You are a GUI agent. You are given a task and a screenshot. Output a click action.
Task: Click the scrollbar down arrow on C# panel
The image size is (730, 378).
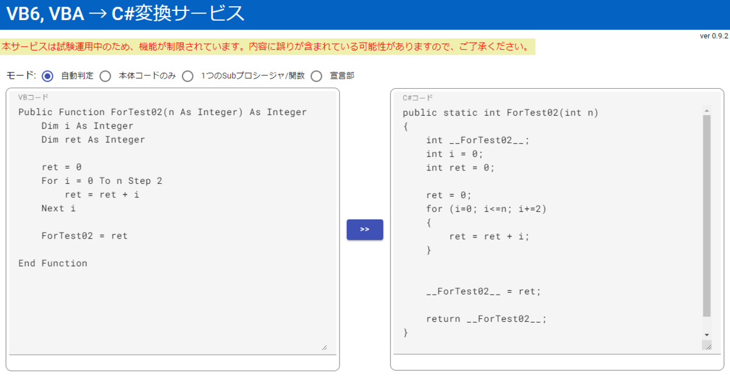[706, 334]
